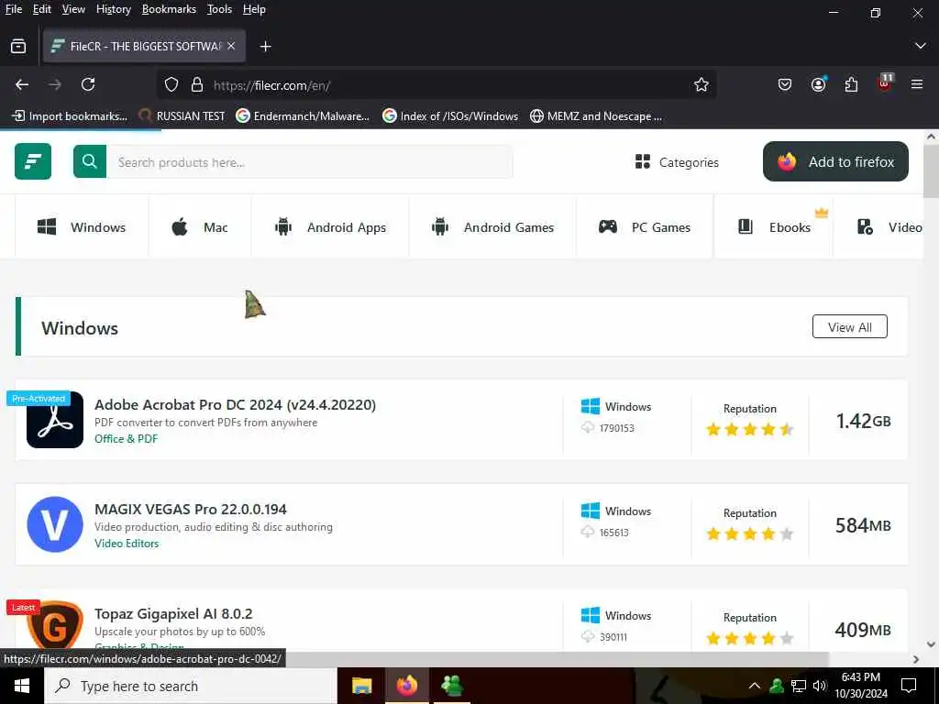Image resolution: width=939 pixels, height=704 pixels.
Task: Click the uBlock extension icon with badge
Action: [885, 82]
